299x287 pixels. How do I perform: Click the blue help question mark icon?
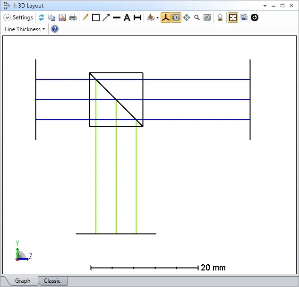tap(55, 29)
